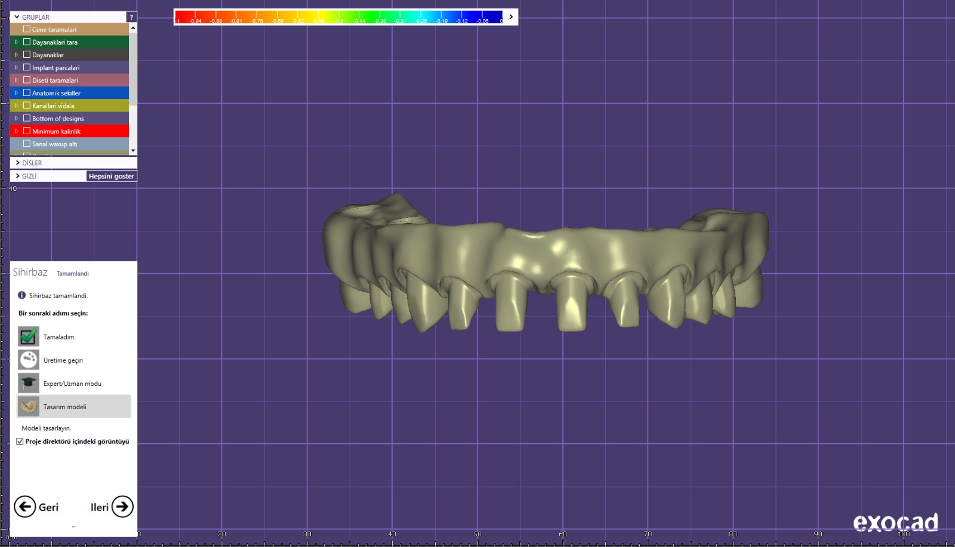The height and width of the screenshot is (547, 955).
Task: Click the Üretime geçin production icon
Action: (x=28, y=360)
